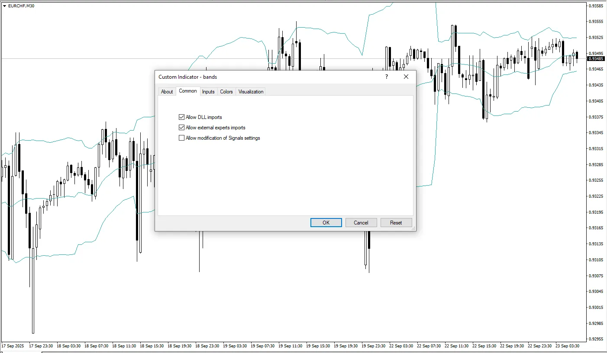Uncheck Allow external experts imports
Viewport: 607px width, 353px height.
[x=182, y=128]
